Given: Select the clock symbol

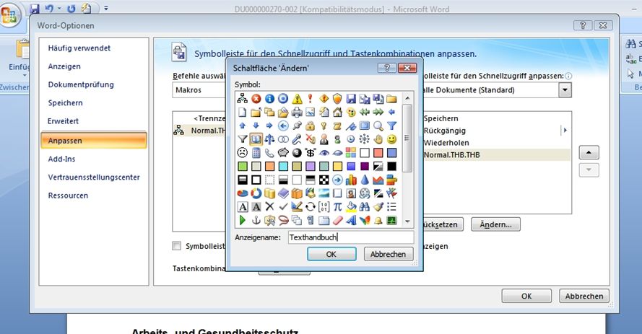Looking at the screenshot, I should pyautogui.click(x=351, y=139).
